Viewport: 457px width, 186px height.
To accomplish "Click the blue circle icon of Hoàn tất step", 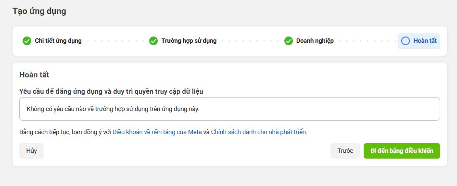I will click(406, 41).
